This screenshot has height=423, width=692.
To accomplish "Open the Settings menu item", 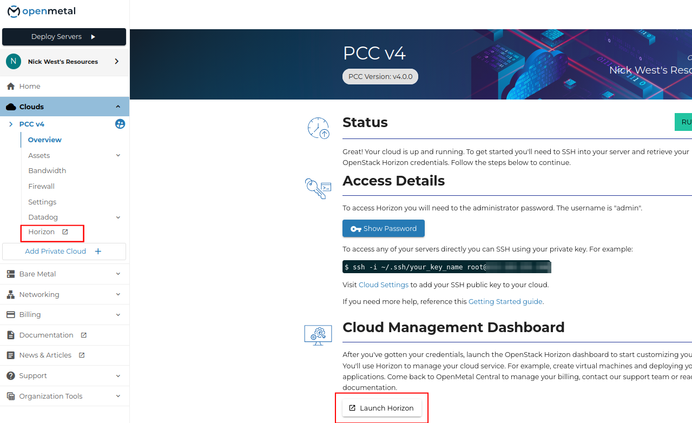I will [42, 202].
